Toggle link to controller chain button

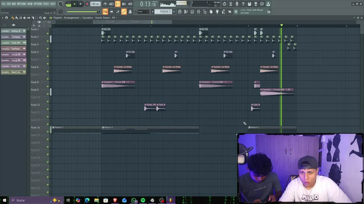[124, 12]
